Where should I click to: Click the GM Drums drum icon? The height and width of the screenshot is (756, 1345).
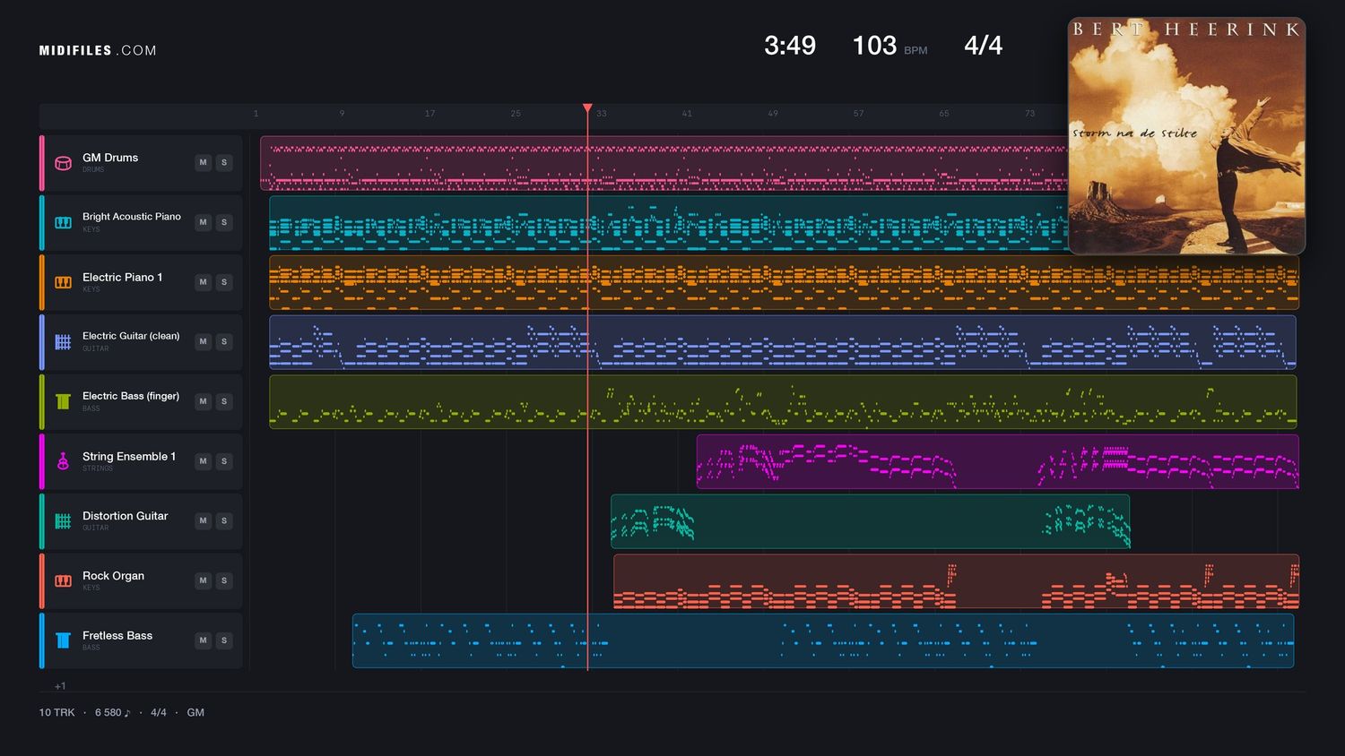coord(63,163)
